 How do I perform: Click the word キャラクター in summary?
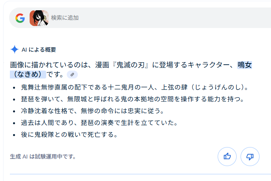coord(207,65)
